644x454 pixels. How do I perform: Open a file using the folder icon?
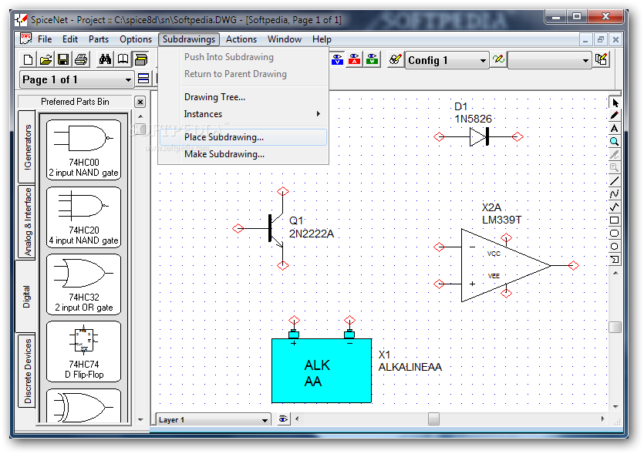pos(46,60)
